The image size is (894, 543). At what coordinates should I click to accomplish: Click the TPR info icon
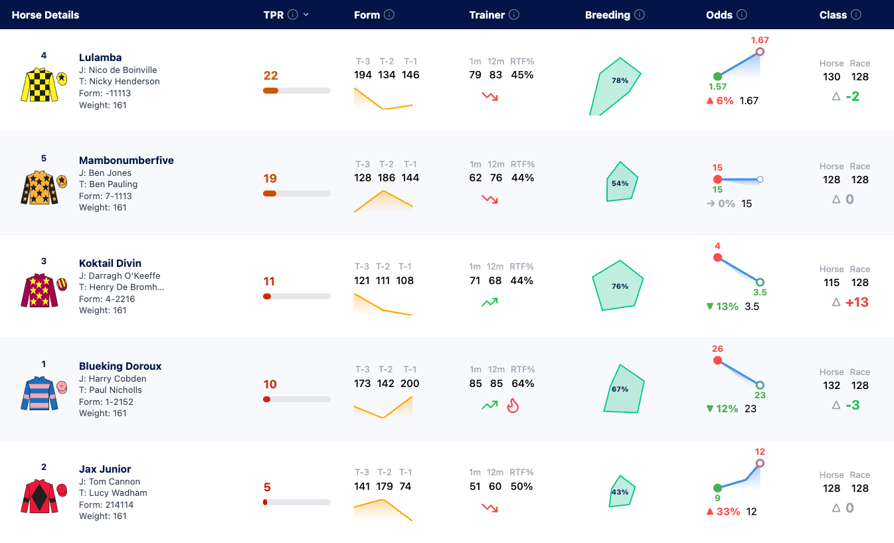point(293,15)
